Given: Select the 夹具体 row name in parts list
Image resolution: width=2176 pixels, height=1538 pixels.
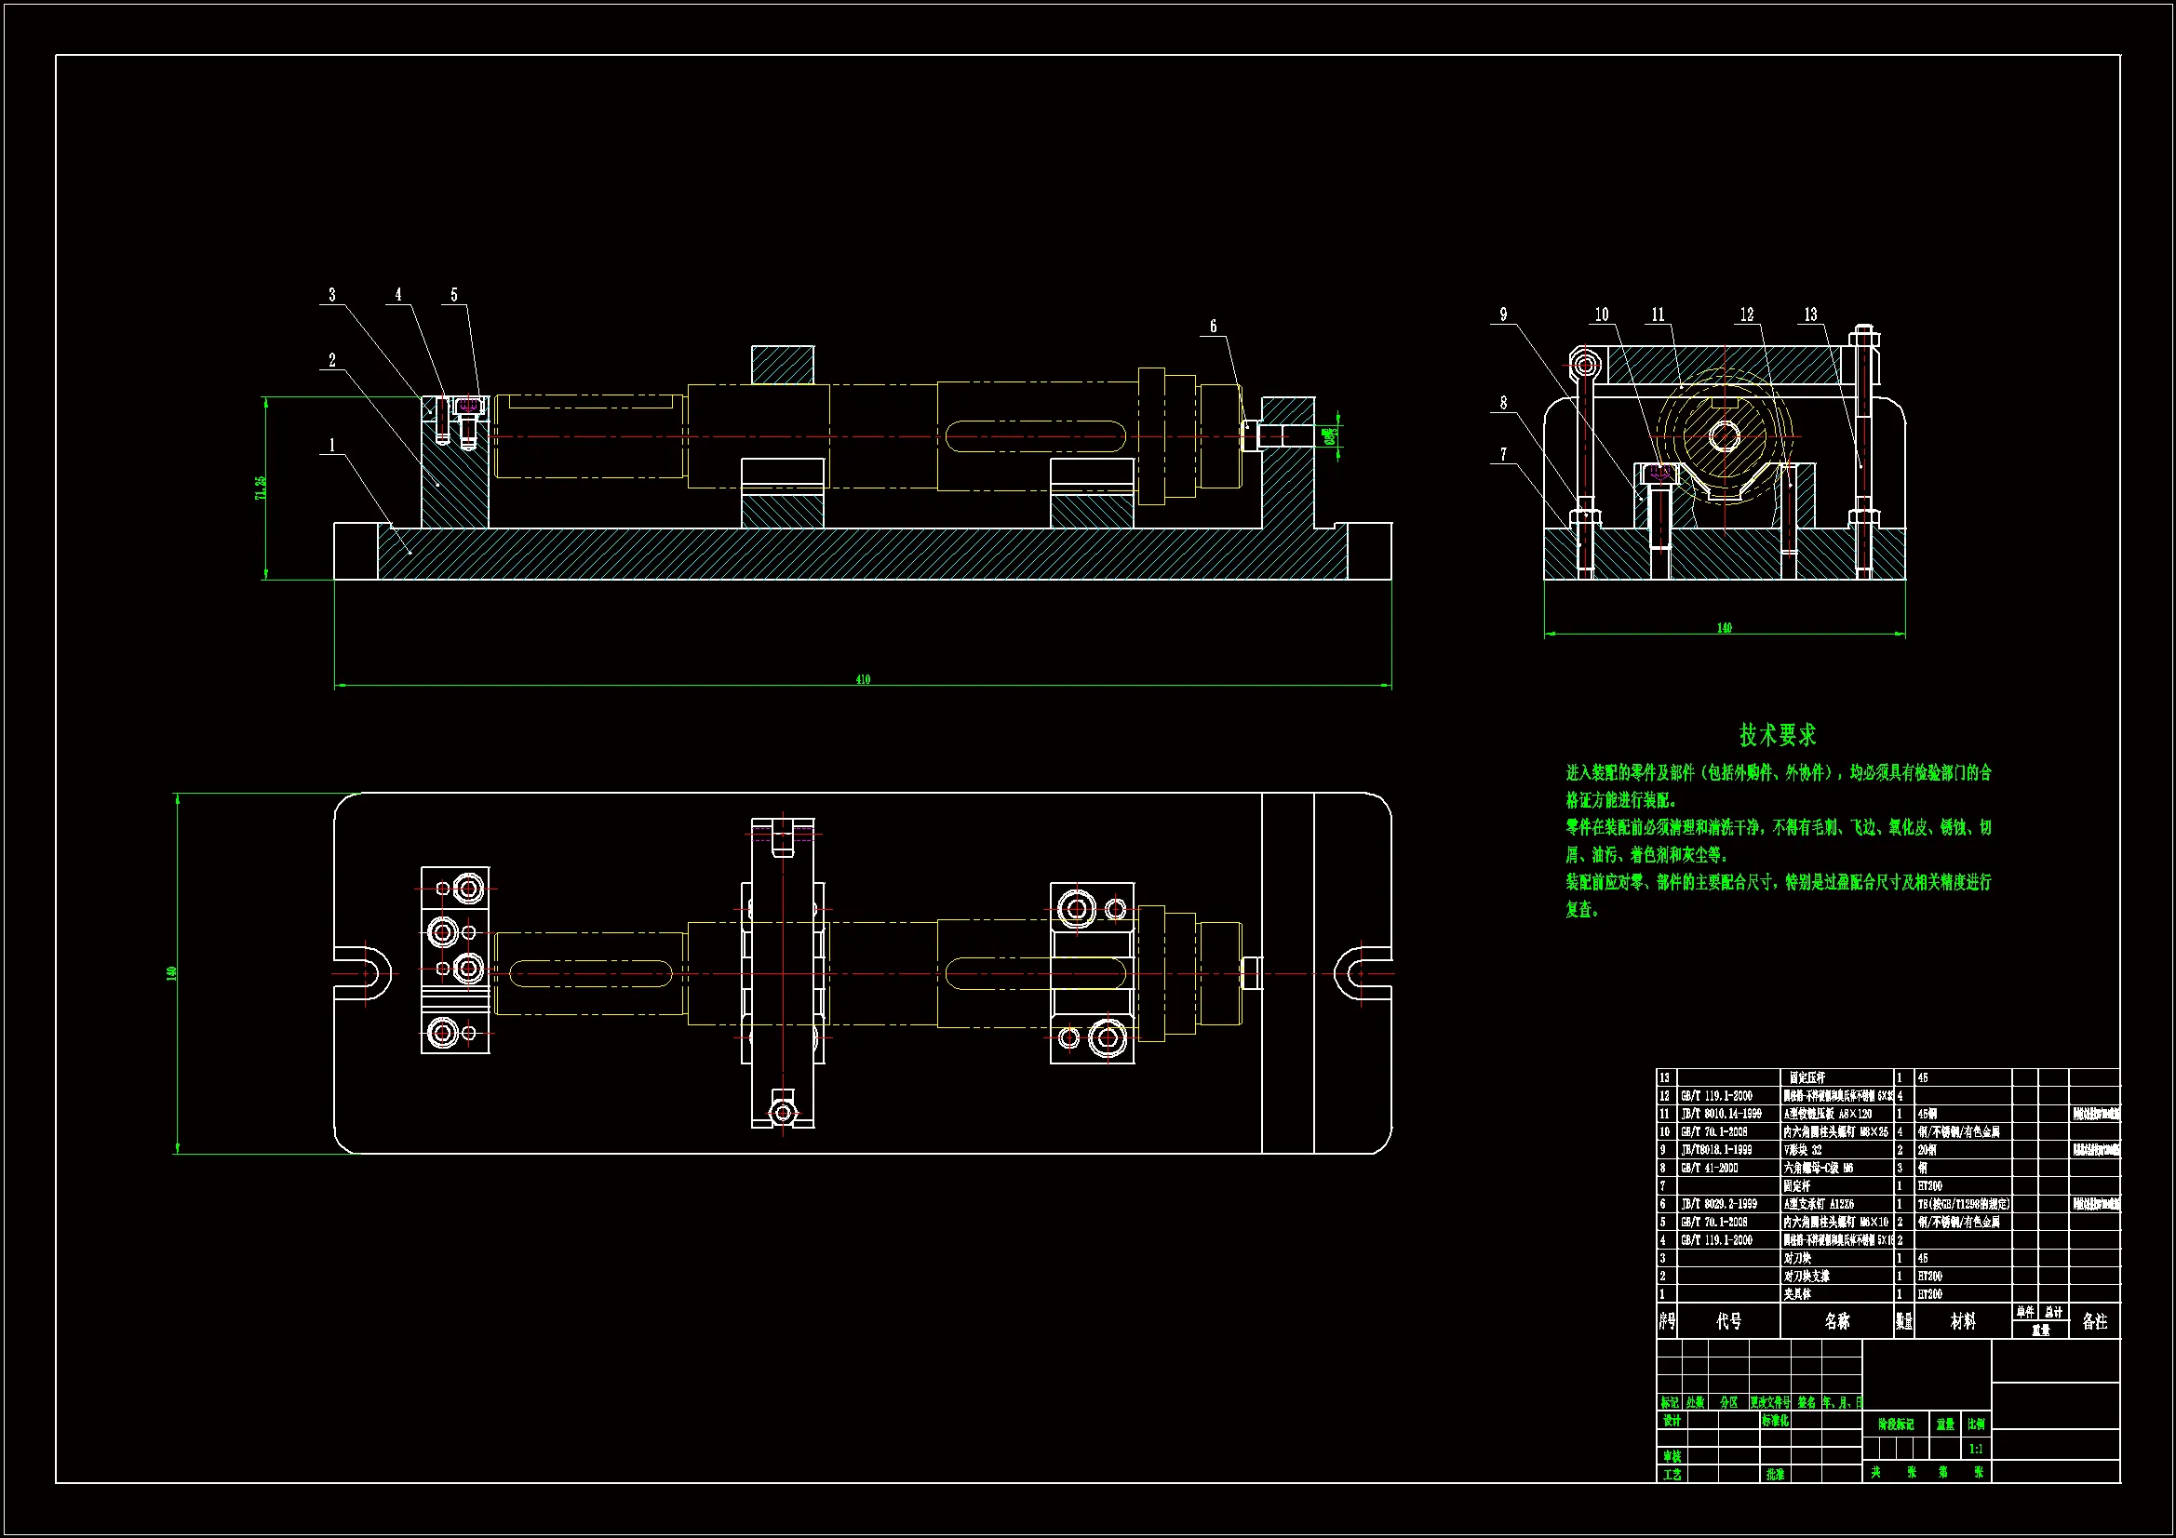Looking at the screenshot, I should [1798, 1293].
